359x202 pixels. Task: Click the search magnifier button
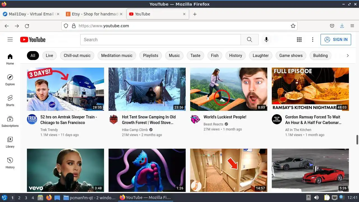point(250,40)
